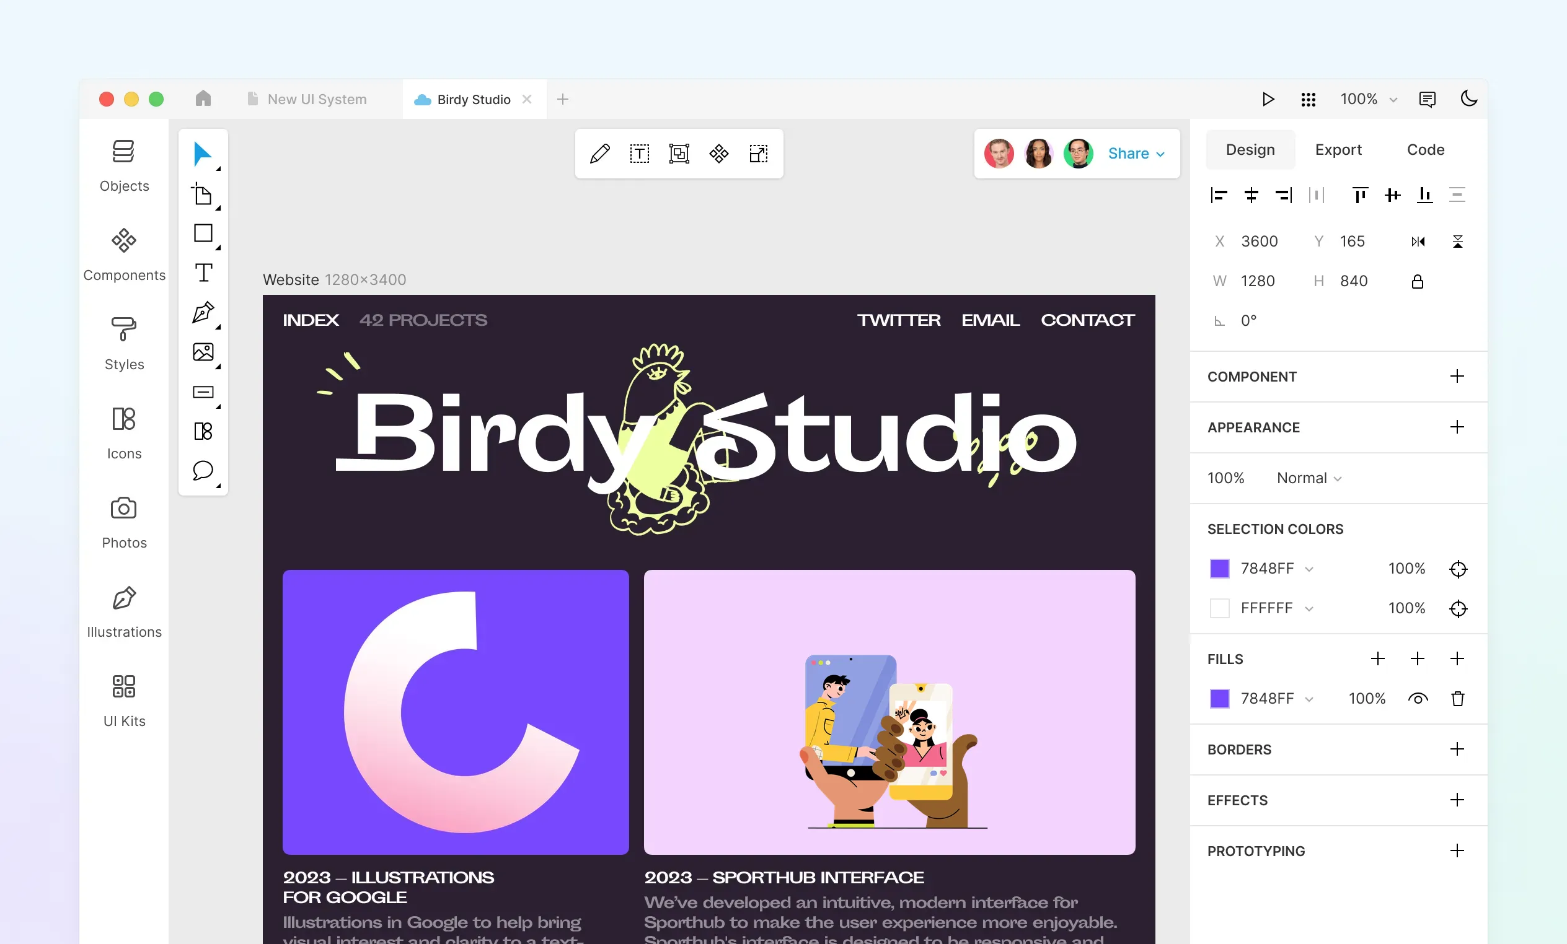Select the Text tool in the toolbar
The height and width of the screenshot is (944, 1567).
[203, 273]
